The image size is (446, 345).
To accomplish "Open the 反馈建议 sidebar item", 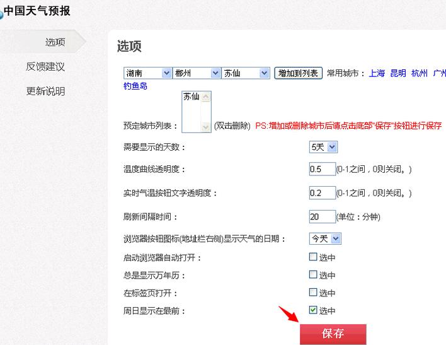I will tap(45, 67).
